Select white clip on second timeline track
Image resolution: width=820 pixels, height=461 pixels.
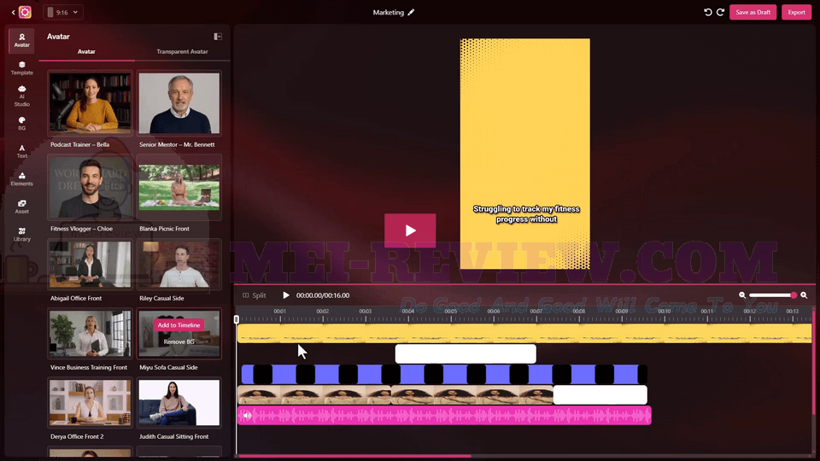pos(466,353)
